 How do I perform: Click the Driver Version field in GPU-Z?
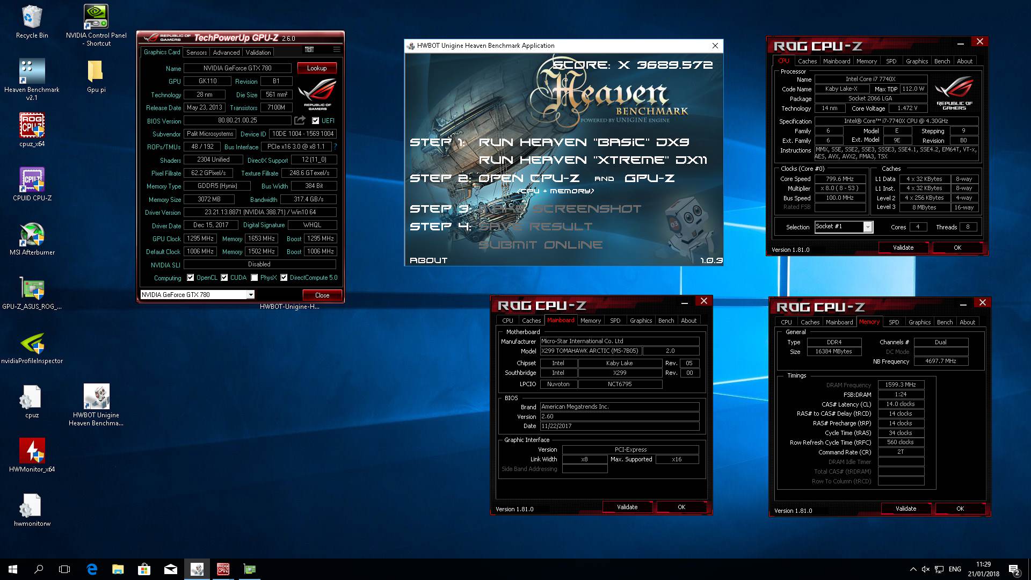coord(260,212)
